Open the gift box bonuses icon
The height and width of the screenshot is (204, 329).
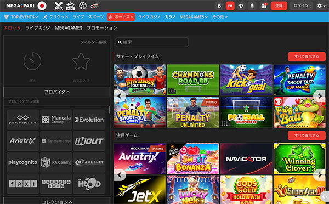pos(264,6)
